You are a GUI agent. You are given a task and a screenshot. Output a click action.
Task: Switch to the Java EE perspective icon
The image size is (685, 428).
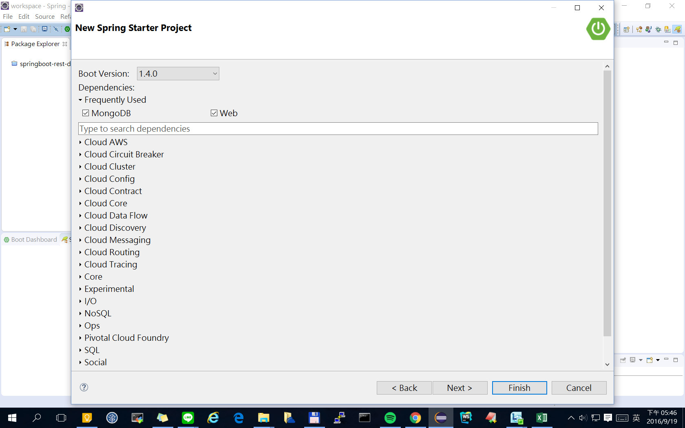click(x=639, y=29)
